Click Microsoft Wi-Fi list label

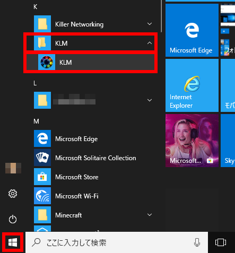pos(77,196)
